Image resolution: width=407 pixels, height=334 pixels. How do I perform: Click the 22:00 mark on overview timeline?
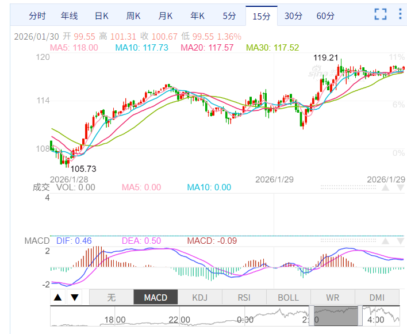(179, 320)
